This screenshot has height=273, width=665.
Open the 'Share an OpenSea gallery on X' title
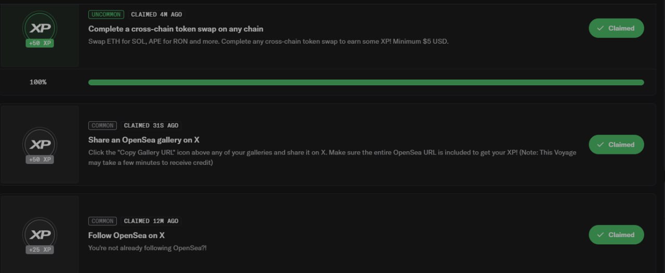(x=144, y=140)
